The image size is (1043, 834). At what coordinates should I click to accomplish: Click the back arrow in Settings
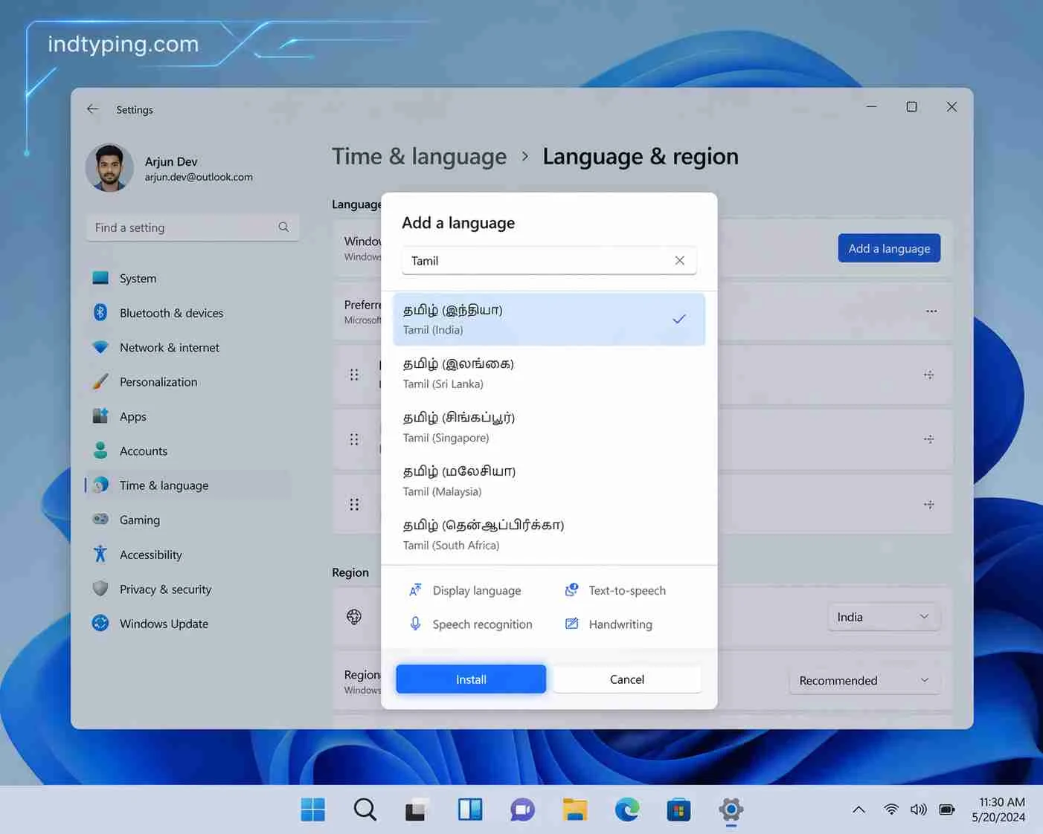point(92,109)
